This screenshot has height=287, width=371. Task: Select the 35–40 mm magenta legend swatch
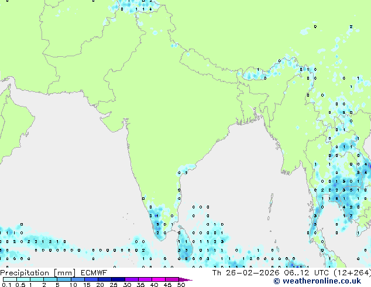pos(145,279)
